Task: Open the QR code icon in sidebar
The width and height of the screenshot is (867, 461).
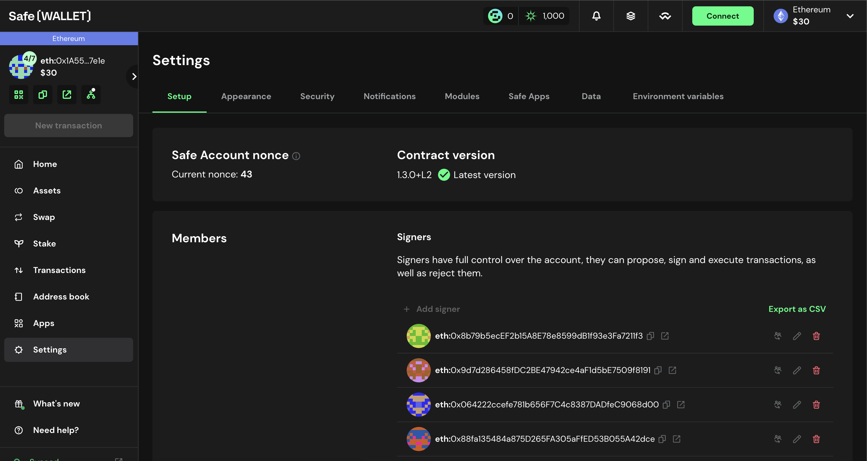Action: point(19,95)
